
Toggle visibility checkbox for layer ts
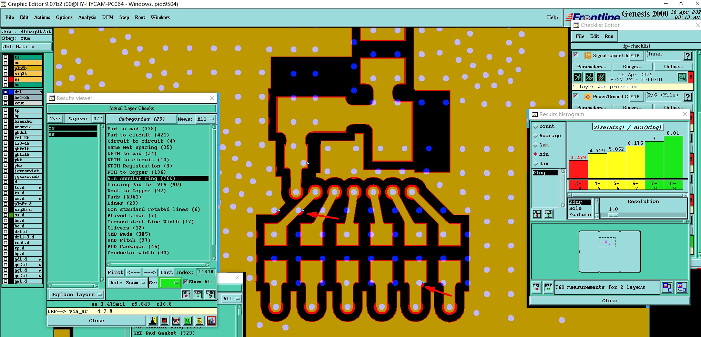(6, 57)
